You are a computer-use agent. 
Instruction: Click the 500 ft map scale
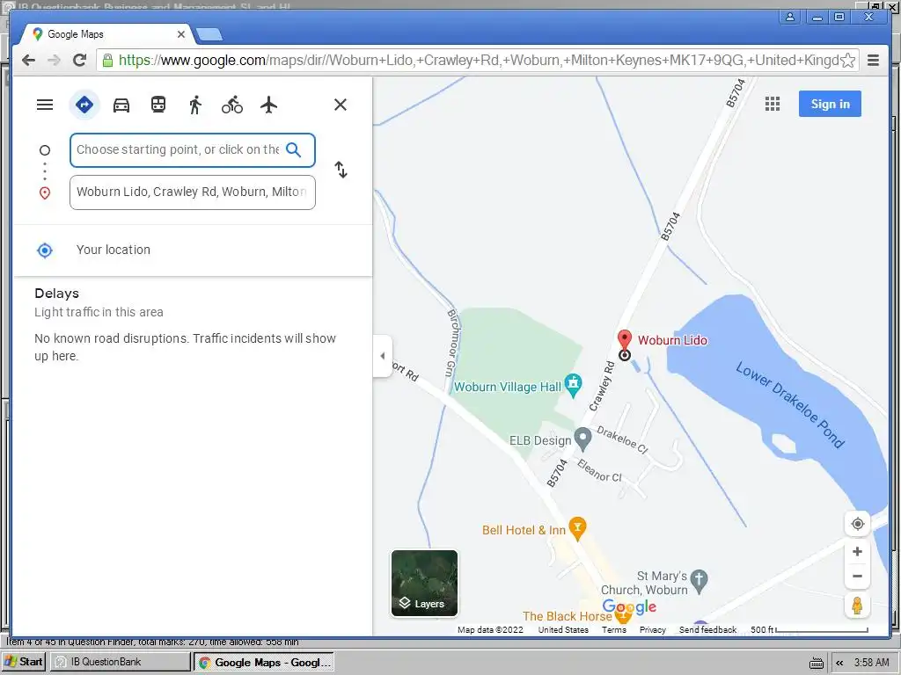[809, 629]
